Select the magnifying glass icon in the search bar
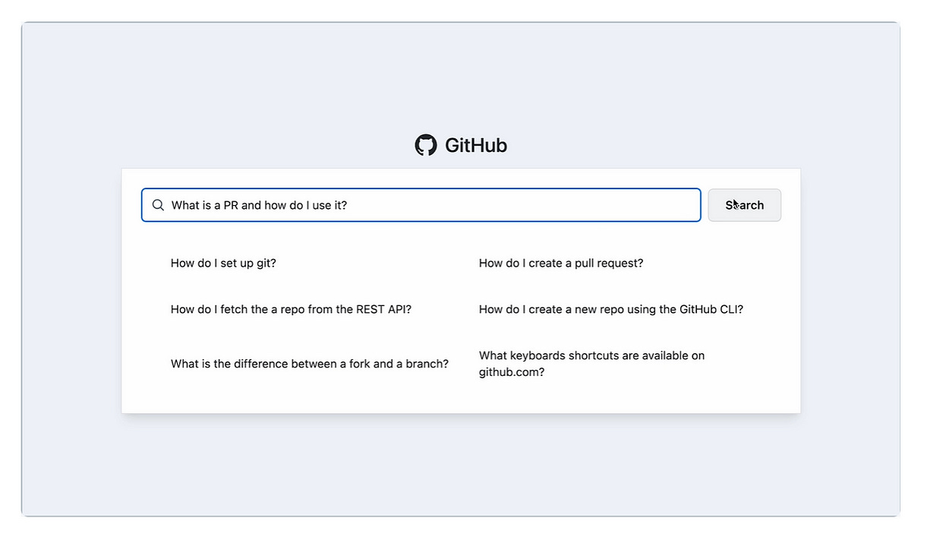Screen dimensions: 930x537 click(158, 204)
